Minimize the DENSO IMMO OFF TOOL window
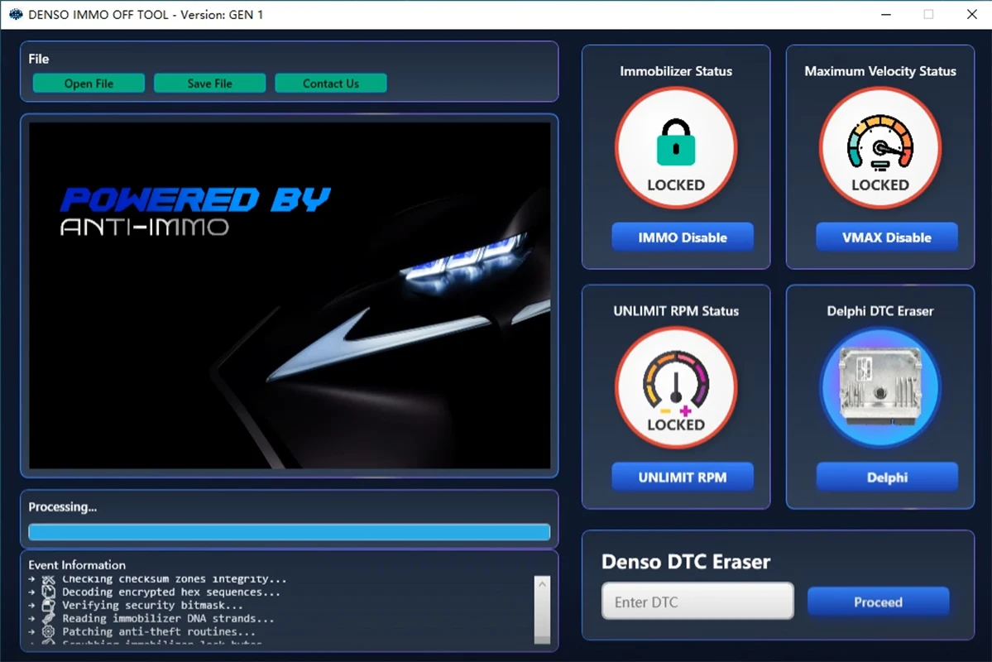Screen dimensions: 992x662 tap(886, 14)
